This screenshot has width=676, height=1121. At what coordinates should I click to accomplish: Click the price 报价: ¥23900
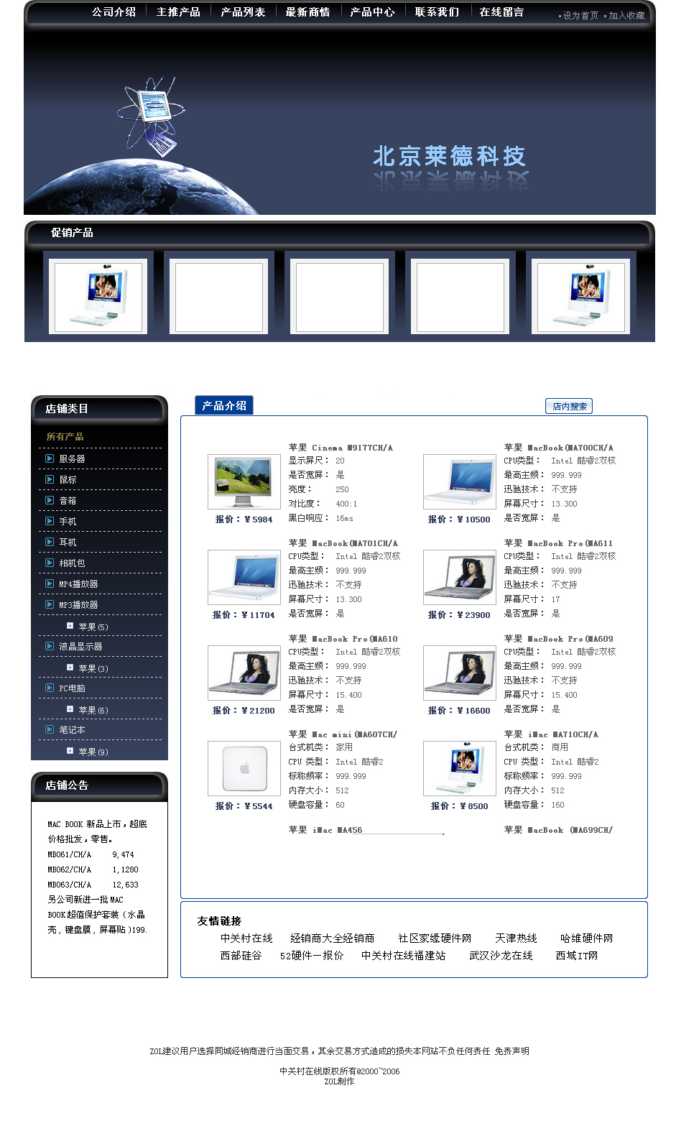point(459,615)
